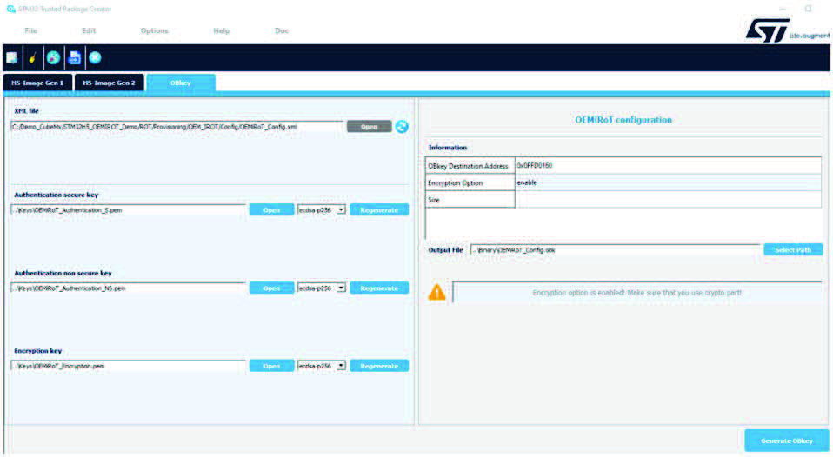Screen dimensions: 833x457
Task: Click the Encryption Option label cell
Action: pos(470,182)
